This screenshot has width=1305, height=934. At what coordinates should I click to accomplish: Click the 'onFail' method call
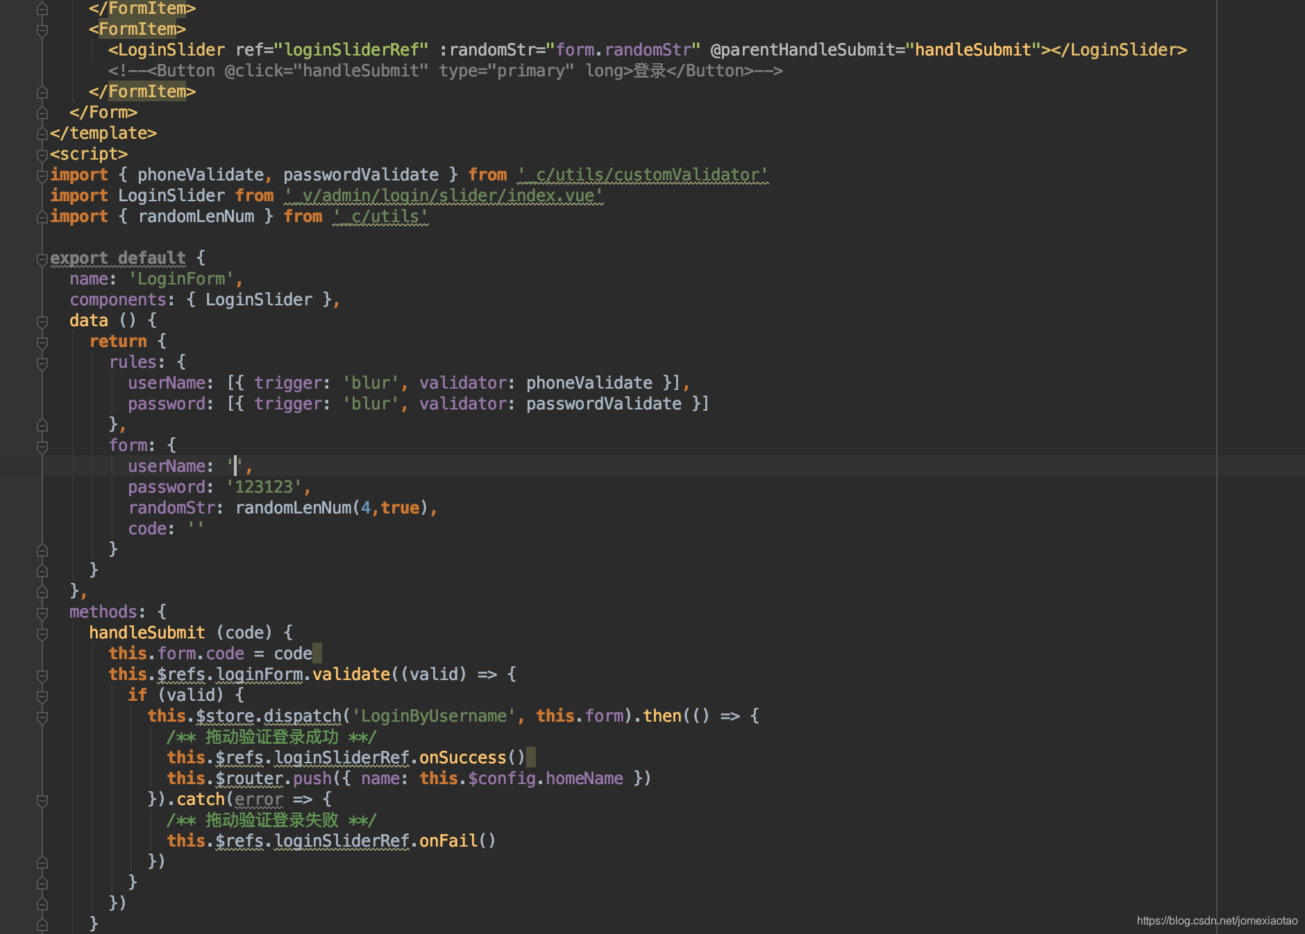tap(448, 841)
